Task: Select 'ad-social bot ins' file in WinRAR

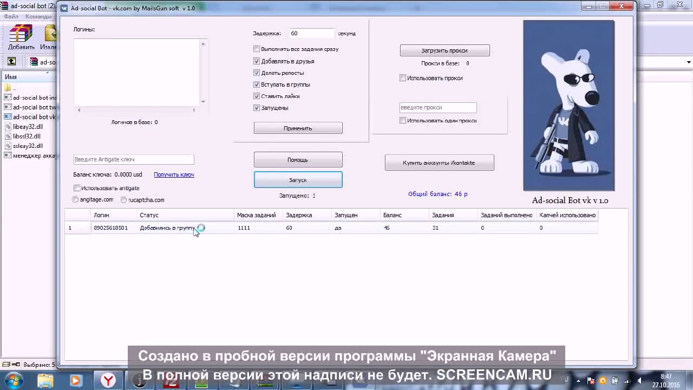Action: pyautogui.click(x=30, y=97)
